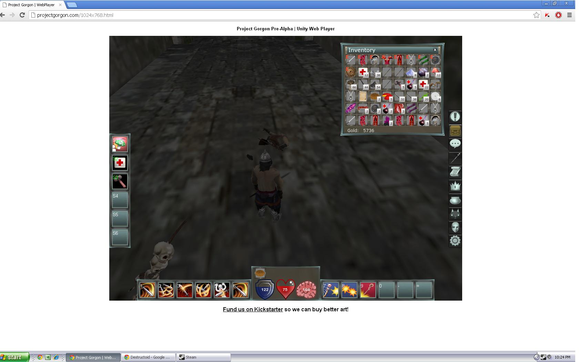
Task: Select the red apple stack of 5
Action: tap(387, 96)
